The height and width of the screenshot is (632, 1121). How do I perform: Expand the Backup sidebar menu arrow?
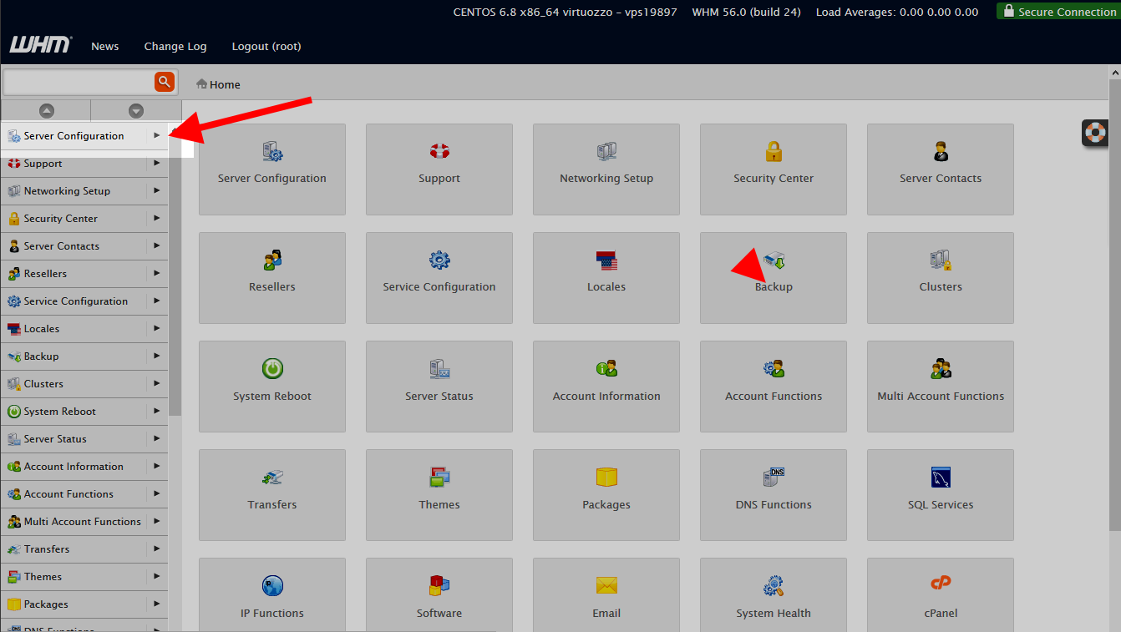tap(156, 356)
